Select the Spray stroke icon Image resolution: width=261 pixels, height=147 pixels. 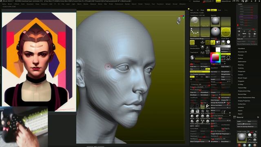tap(202, 111)
